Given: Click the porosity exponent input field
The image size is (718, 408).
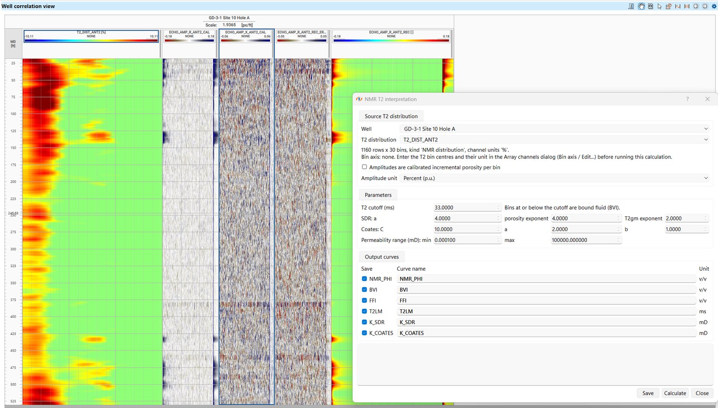Looking at the screenshot, I should pos(586,218).
